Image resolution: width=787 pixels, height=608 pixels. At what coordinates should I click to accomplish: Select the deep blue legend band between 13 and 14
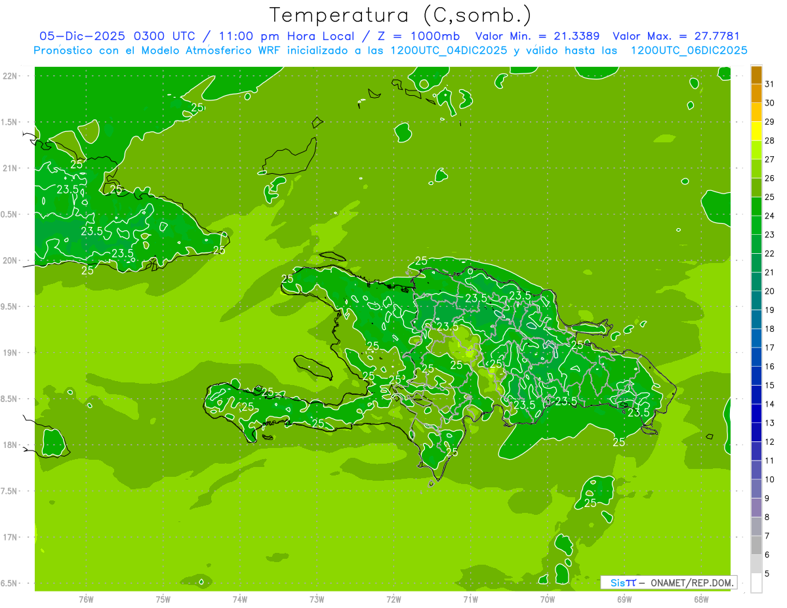pos(756,414)
